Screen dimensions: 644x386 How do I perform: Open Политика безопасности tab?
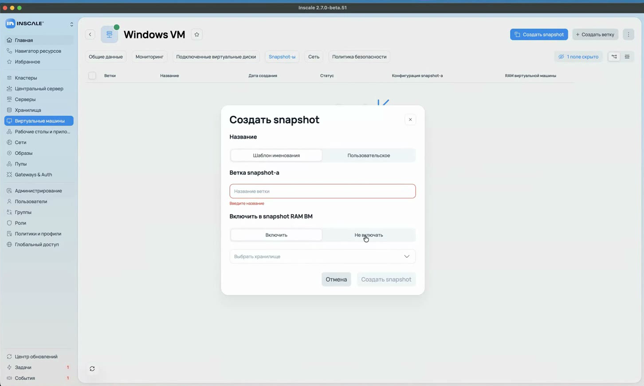pos(359,57)
